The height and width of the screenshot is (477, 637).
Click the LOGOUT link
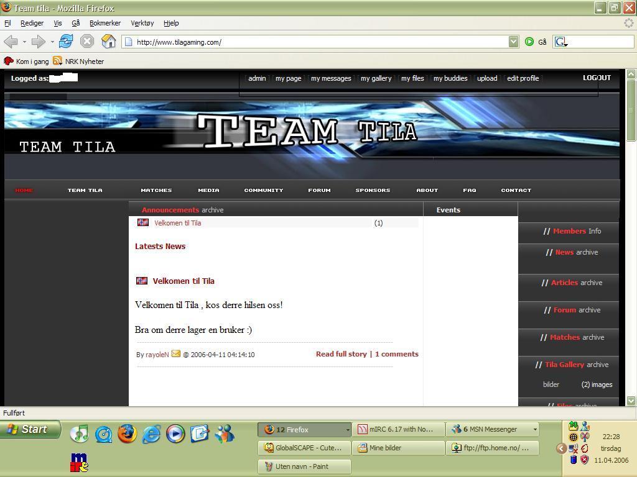[597, 78]
